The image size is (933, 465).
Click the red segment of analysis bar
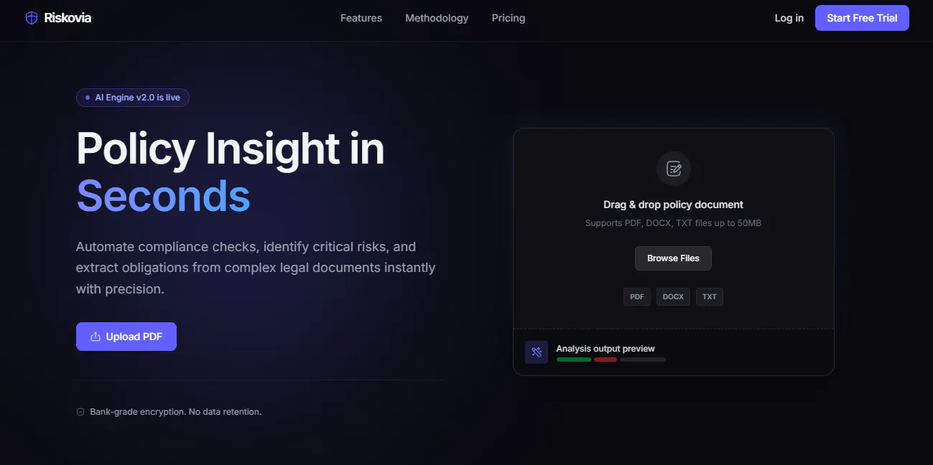click(605, 360)
